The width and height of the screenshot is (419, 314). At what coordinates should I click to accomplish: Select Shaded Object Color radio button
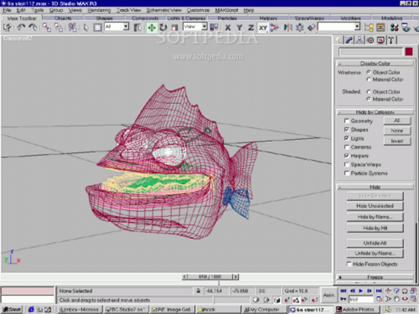coord(369,92)
